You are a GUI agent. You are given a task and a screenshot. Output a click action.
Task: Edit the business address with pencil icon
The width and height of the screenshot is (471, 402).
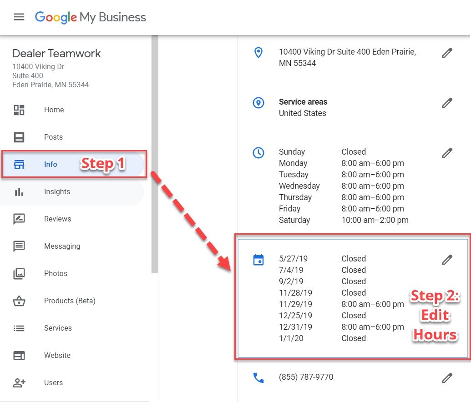coord(447,53)
